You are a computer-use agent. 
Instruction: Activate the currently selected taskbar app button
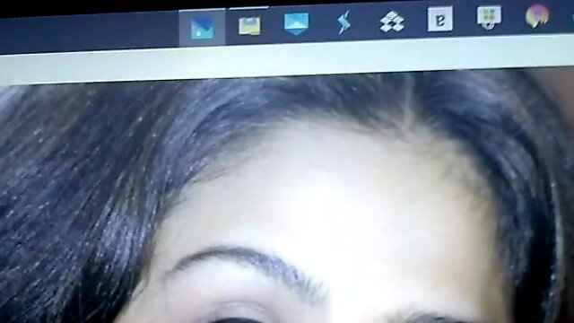tap(202, 28)
